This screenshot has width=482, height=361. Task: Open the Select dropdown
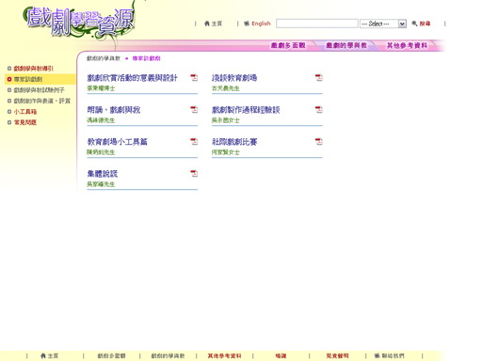point(383,24)
